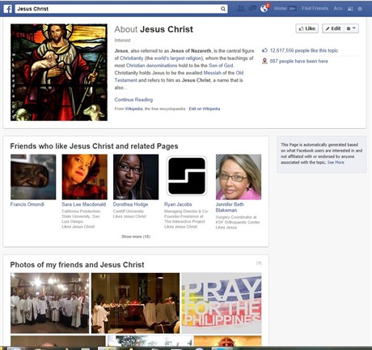Click world's largest religion link
372x350 pixels.
click(178, 58)
